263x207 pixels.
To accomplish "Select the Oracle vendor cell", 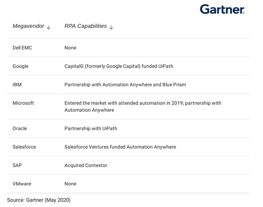I will [20, 128].
